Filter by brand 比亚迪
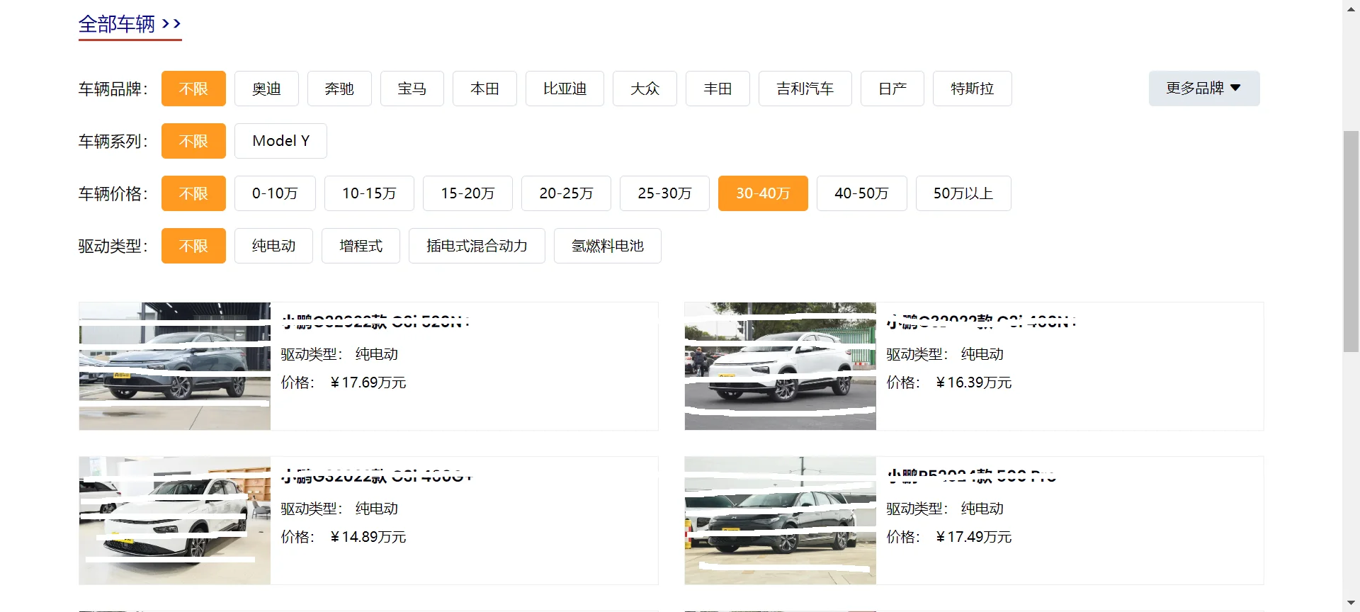Screen dimensions: 1360x612 (565, 89)
